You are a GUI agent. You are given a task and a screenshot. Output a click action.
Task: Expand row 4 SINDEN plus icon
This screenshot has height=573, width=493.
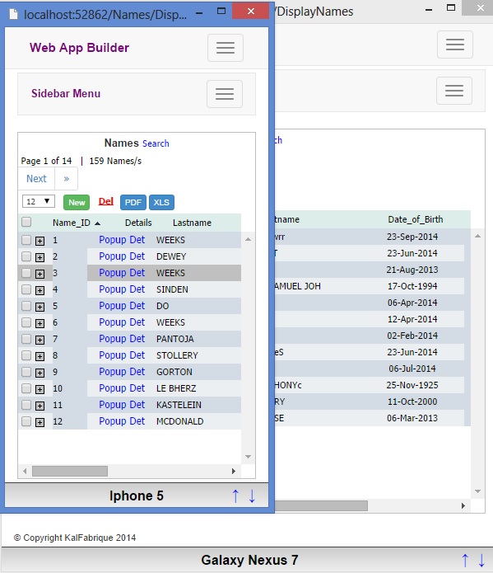(x=40, y=290)
